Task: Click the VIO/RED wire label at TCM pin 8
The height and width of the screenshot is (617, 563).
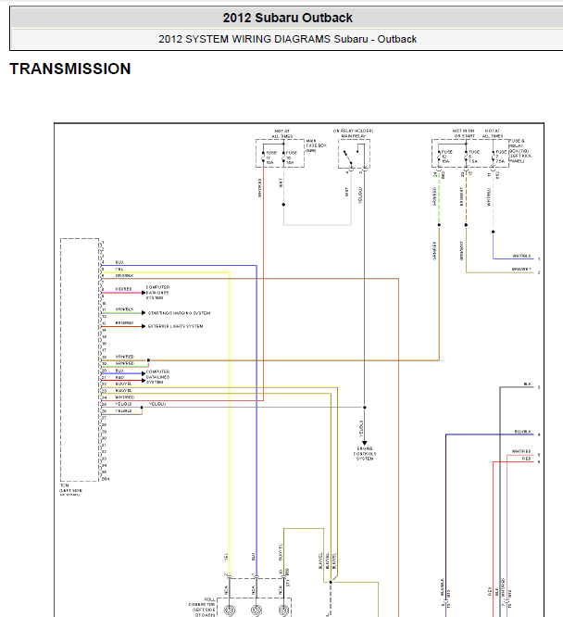Action: pyautogui.click(x=123, y=289)
